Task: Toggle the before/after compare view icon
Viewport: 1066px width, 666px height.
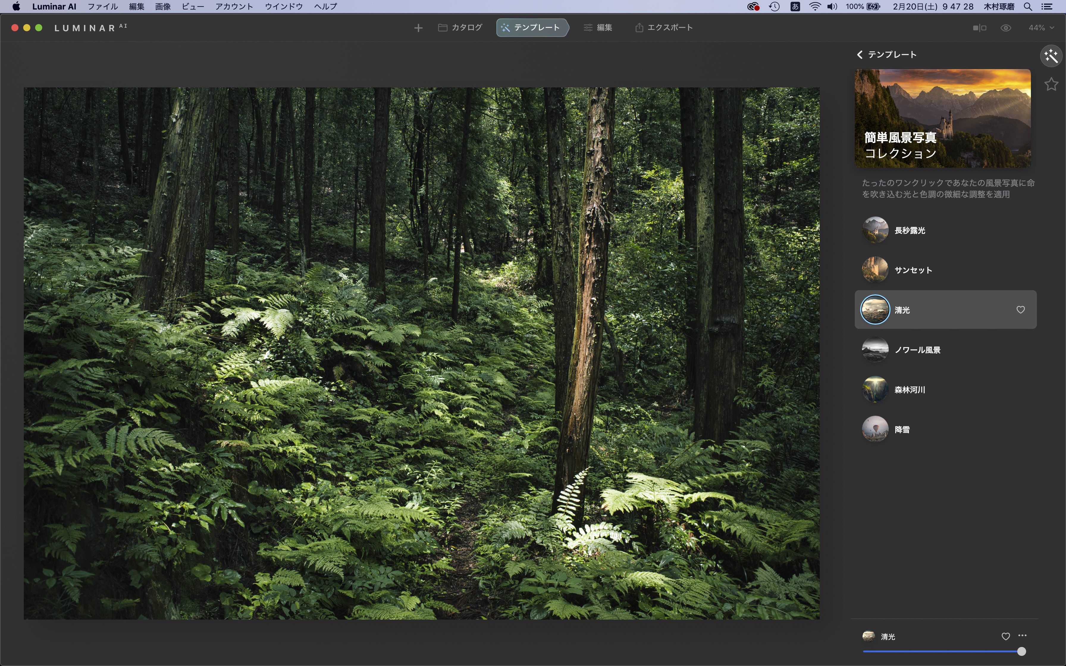Action: tap(979, 28)
